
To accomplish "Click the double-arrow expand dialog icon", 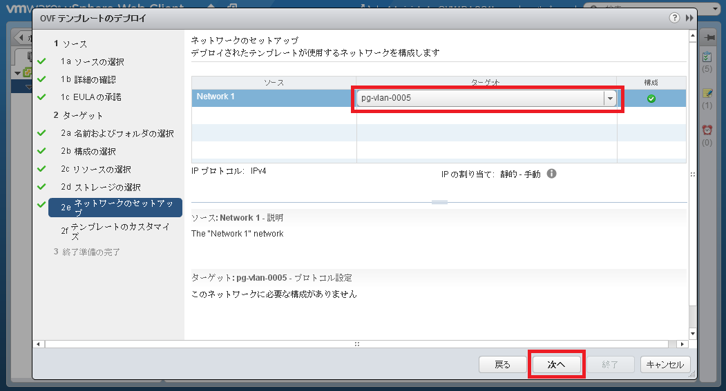I will point(689,17).
